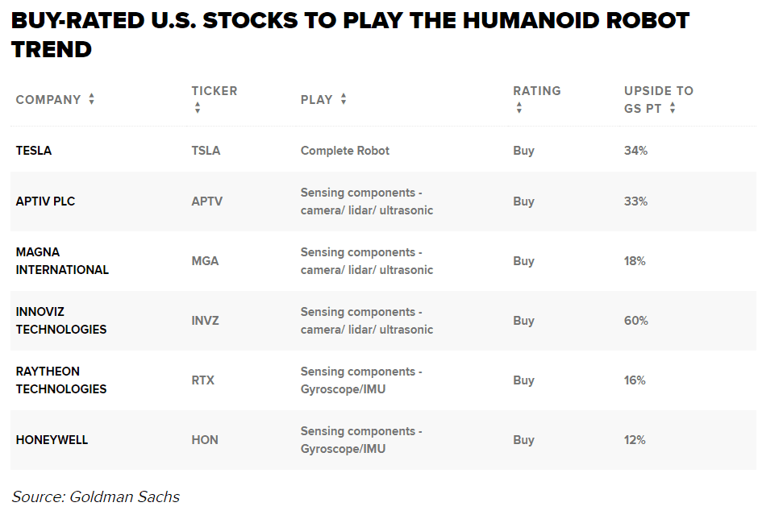The height and width of the screenshot is (515, 758).
Task: Click the PLAY column header label
Action: pos(316,100)
